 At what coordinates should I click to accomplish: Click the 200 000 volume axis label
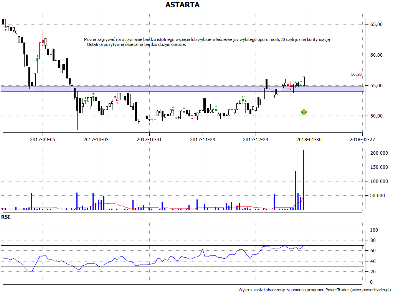(379, 153)
